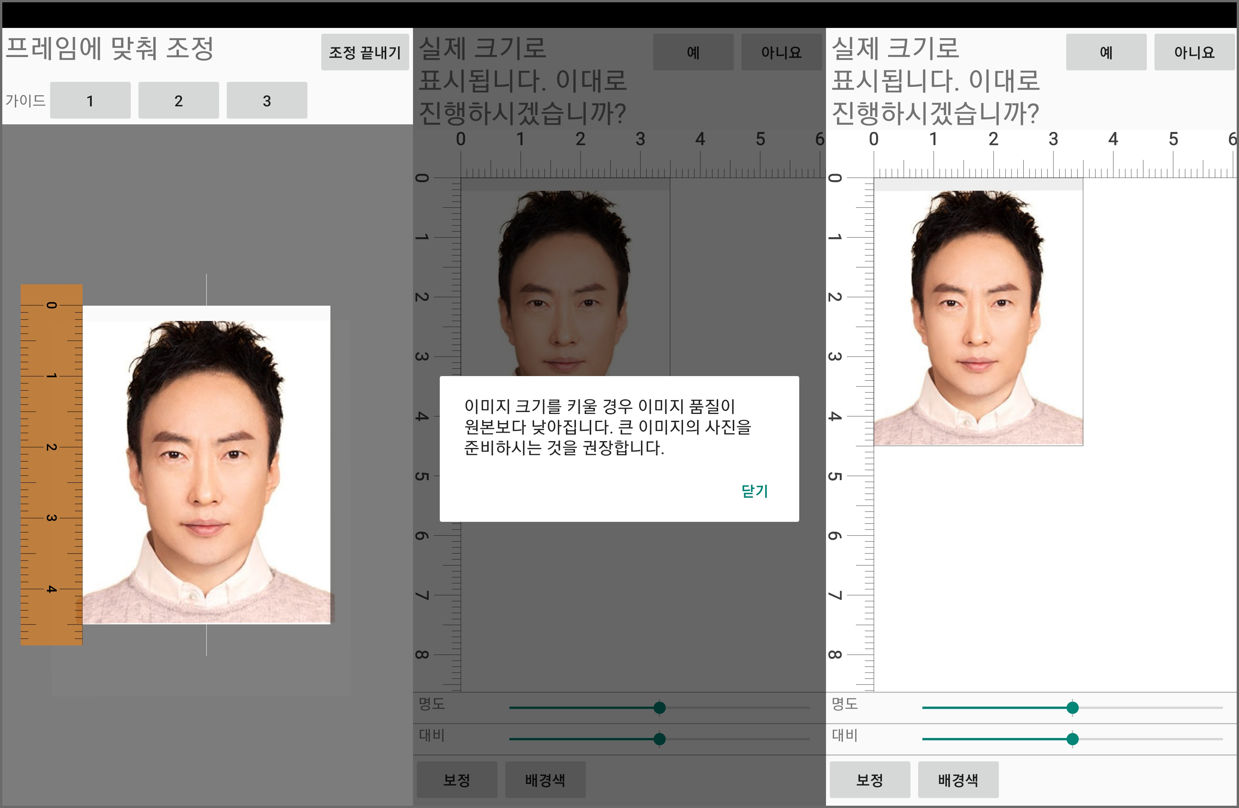
Task: Click the brown ruler overlay in left panel
Action: 51,465
